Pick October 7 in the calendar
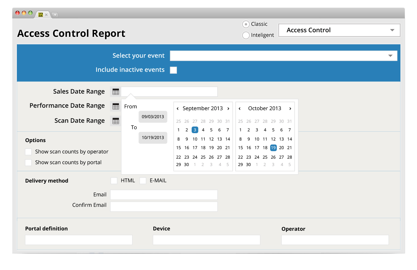Viewport: 417px width, 270px height. pyautogui.click(x=289, y=130)
